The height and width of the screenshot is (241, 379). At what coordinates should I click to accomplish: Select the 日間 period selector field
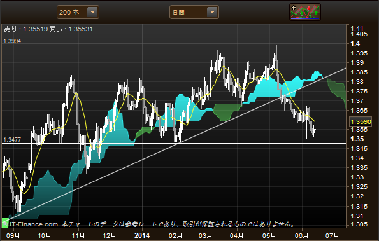click(x=194, y=12)
